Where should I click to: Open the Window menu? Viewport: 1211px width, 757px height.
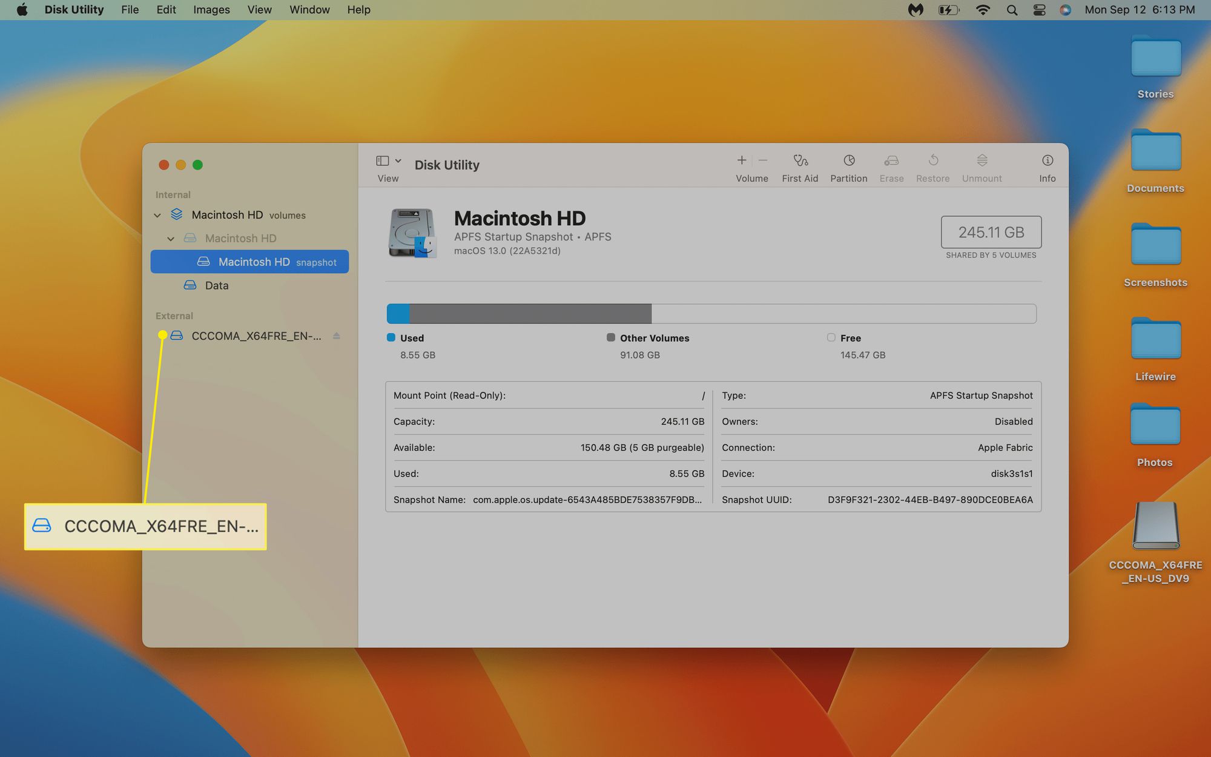click(309, 10)
